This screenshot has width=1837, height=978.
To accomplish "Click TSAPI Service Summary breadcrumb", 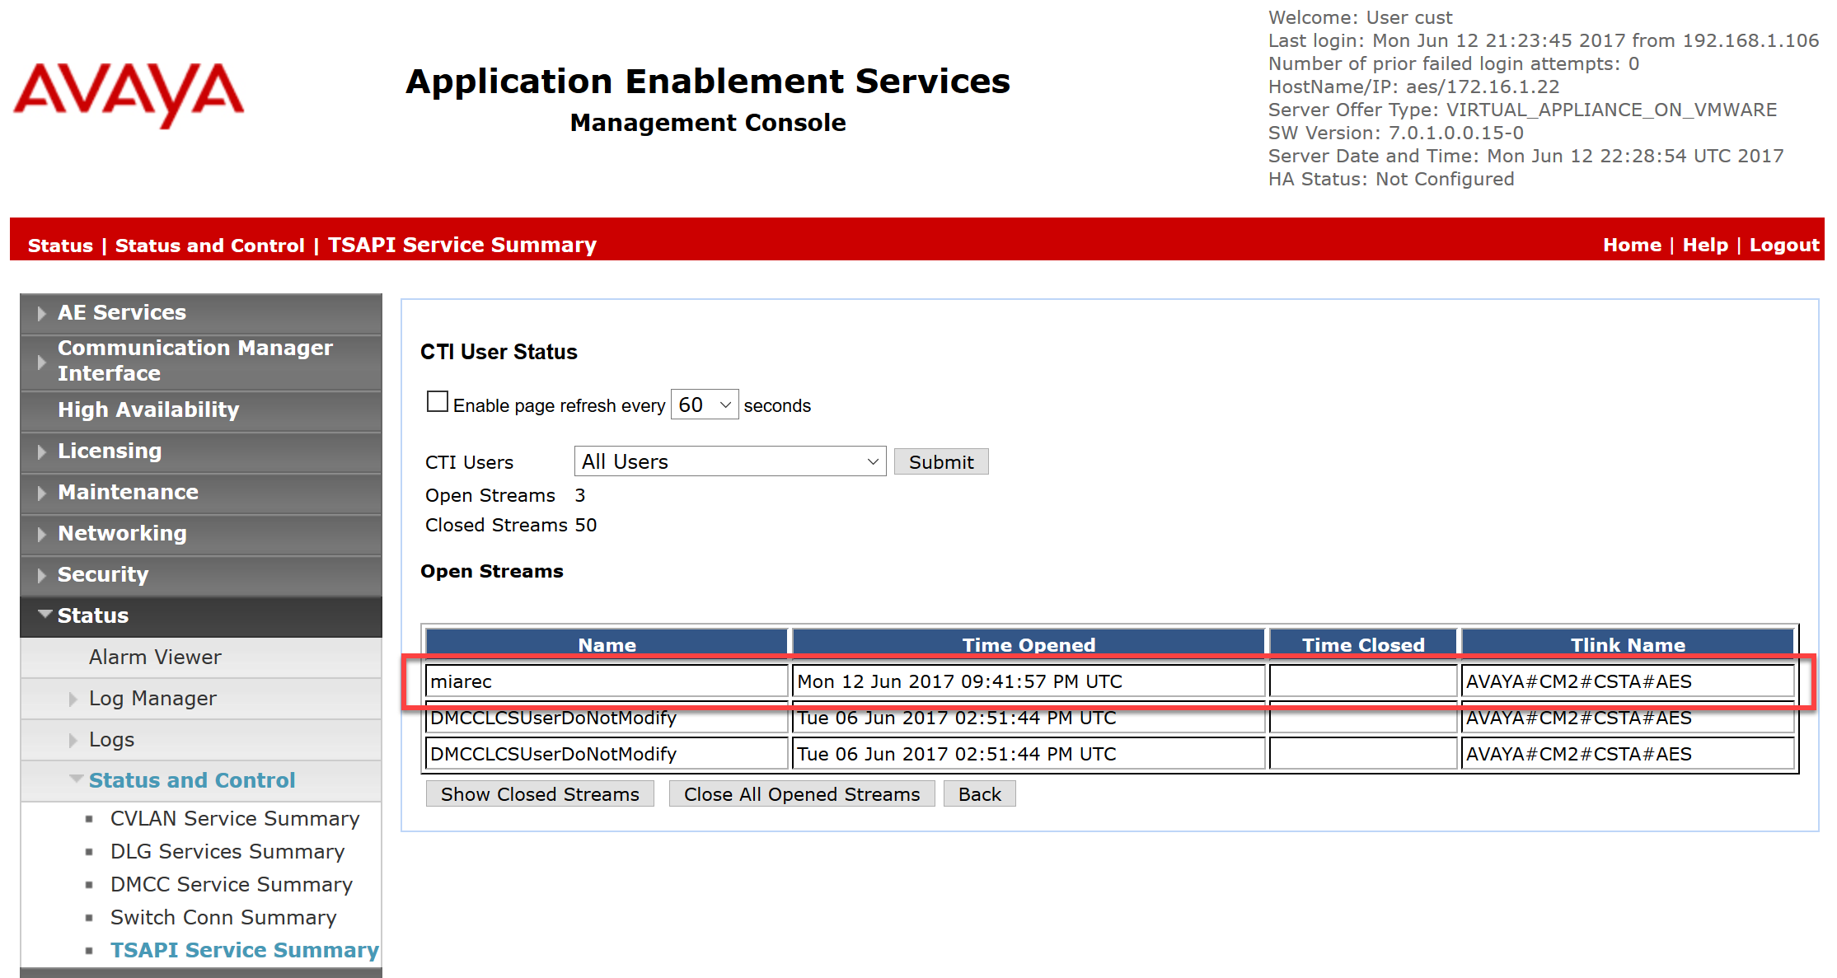I will pos(462,245).
